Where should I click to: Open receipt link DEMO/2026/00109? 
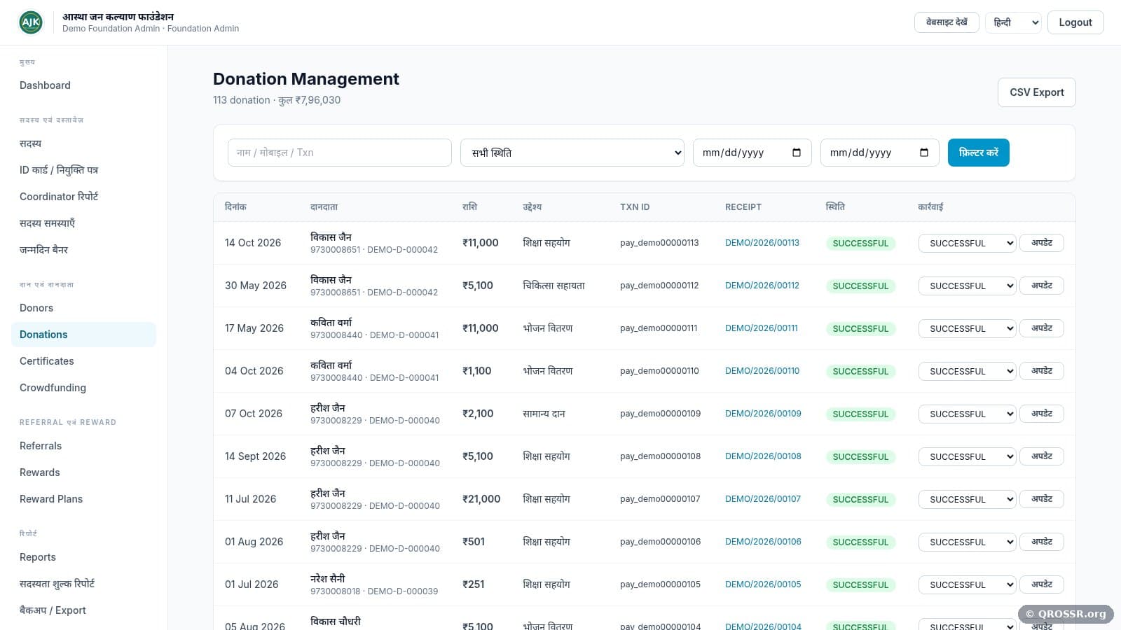763,414
